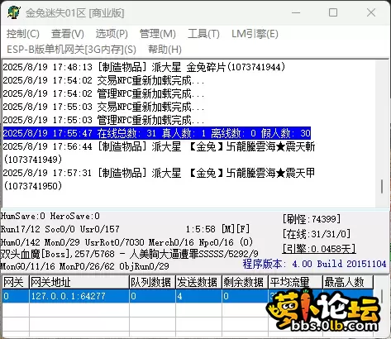Select log line 17:55:03 交易NPC重新加载完成
This screenshot has height=339, width=391.
coord(103,107)
